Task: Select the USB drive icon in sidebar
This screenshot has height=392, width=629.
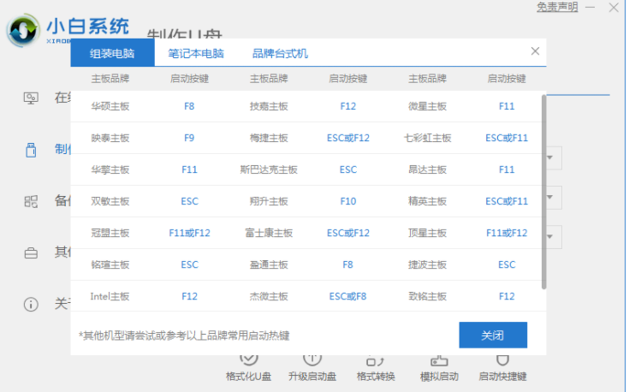Action: click(31, 150)
